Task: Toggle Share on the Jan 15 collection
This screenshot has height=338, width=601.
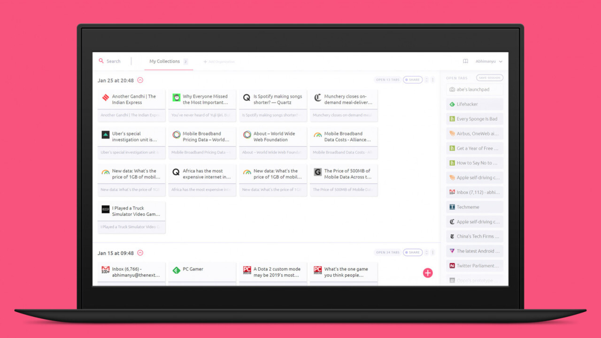Action: tap(413, 253)
